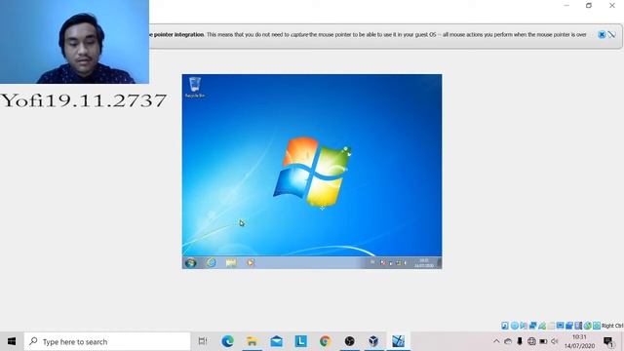
Task: Open the Windows 7 guest Start orb
Action: [191, 262]
